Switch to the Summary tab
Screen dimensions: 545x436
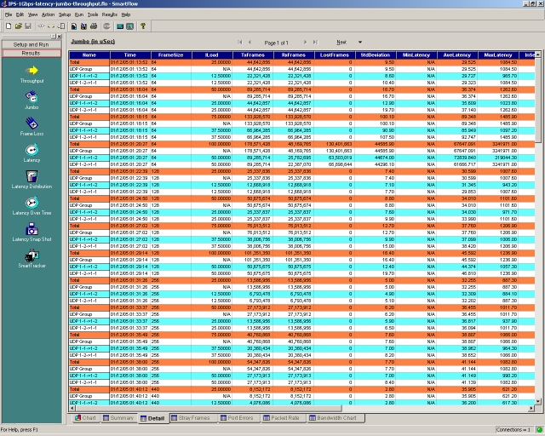click(x=118, y=418)
